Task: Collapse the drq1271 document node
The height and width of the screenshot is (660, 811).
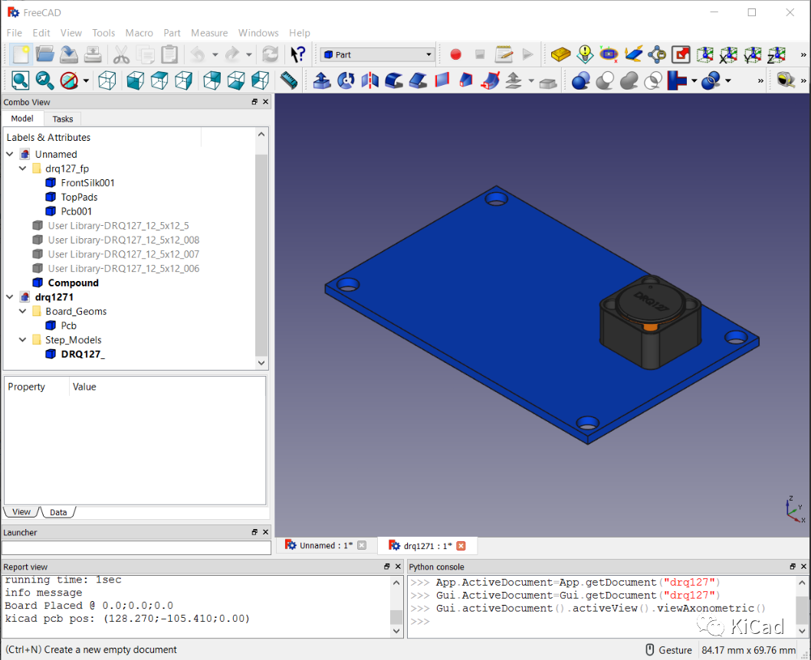Action: [x=10, y=297]
